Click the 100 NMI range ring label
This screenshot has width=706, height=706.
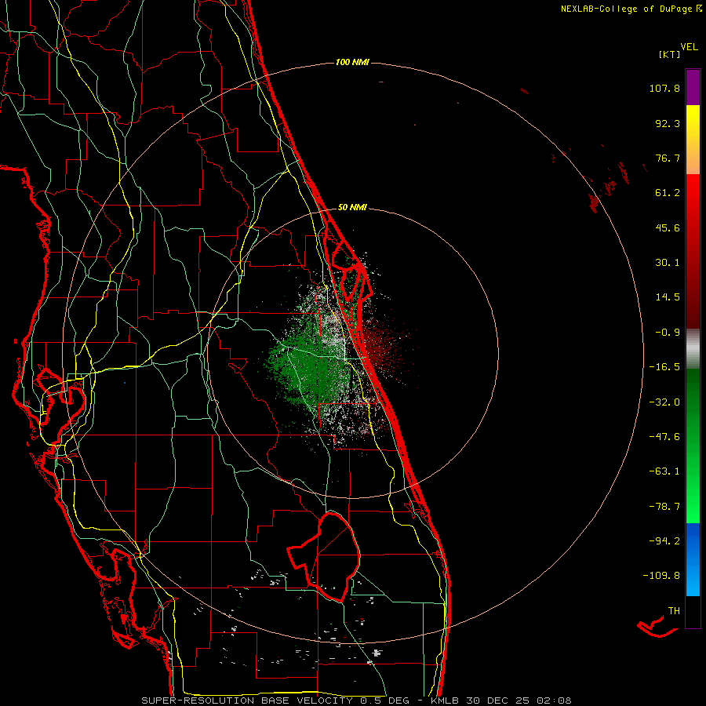(352, 62)
